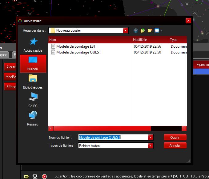Click the save floppy disk icon
The height and width of the screenshot is (179, 209).
click(35, 176)
